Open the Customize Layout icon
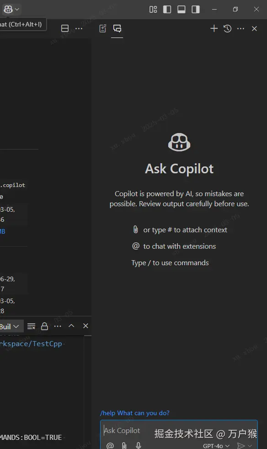267x449 pixels. click(153, 10)
